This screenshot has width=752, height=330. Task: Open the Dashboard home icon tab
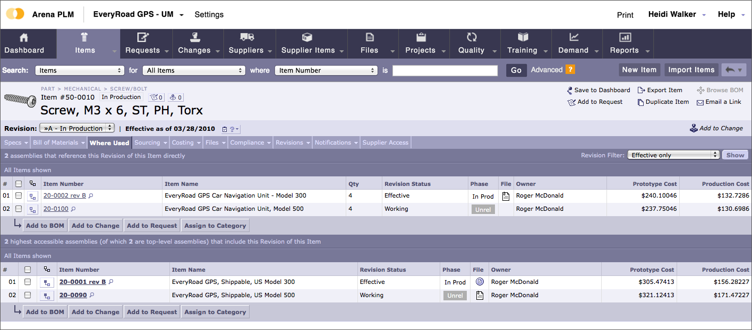click(x=24, y=43)
